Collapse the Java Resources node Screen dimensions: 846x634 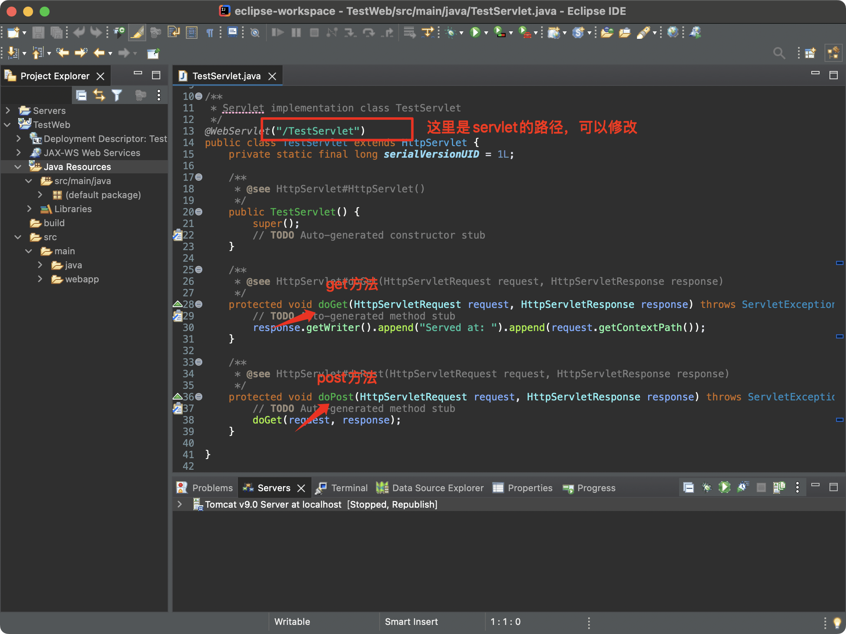[x=18, y=167]
